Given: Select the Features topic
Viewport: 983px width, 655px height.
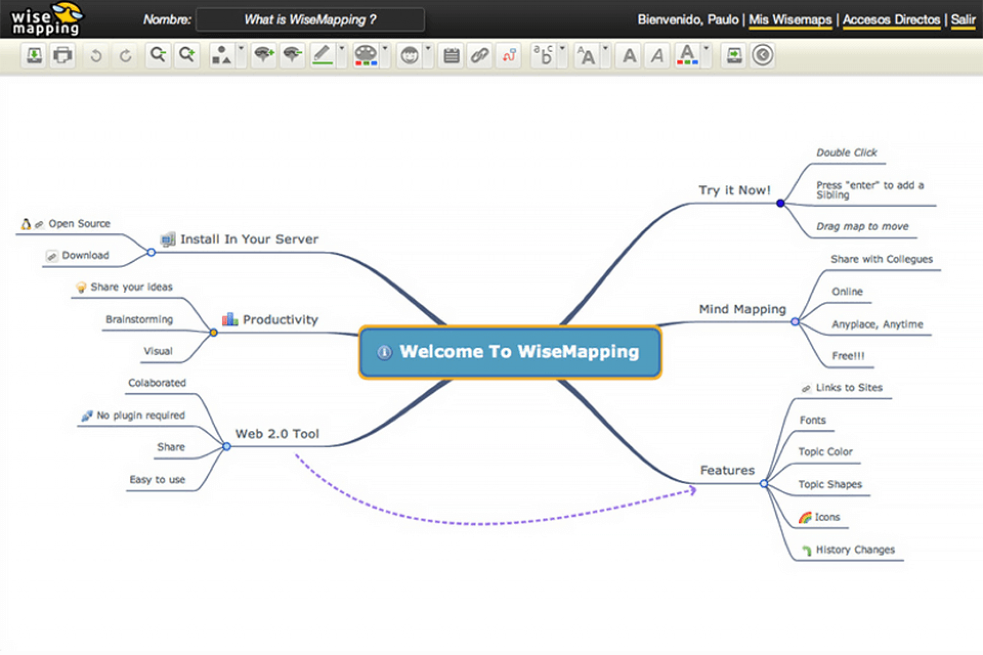Looking at the screenshot, I should [727, 470].
